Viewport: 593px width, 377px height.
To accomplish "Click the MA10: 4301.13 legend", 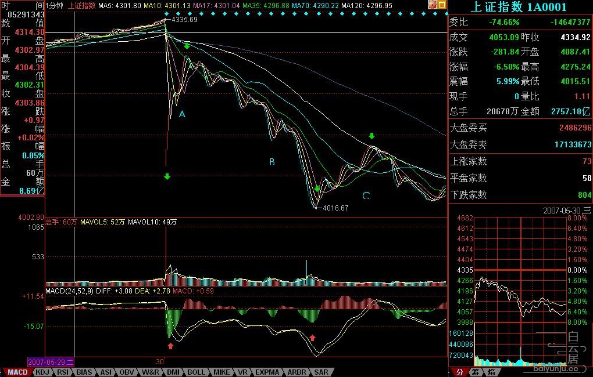I will click(x=167, y=6).
